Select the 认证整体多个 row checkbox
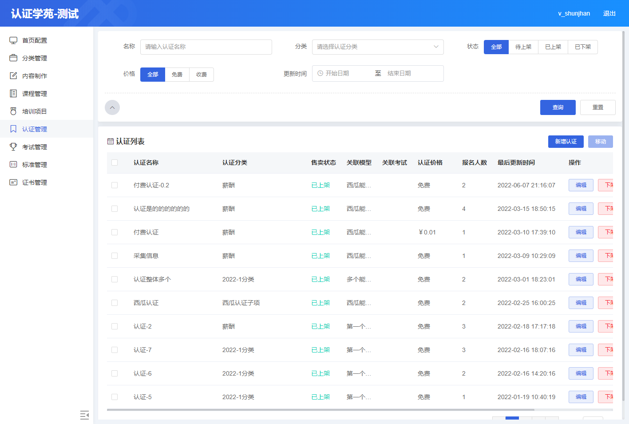This screenshot has width=629, height=424. tap(115, 279)
